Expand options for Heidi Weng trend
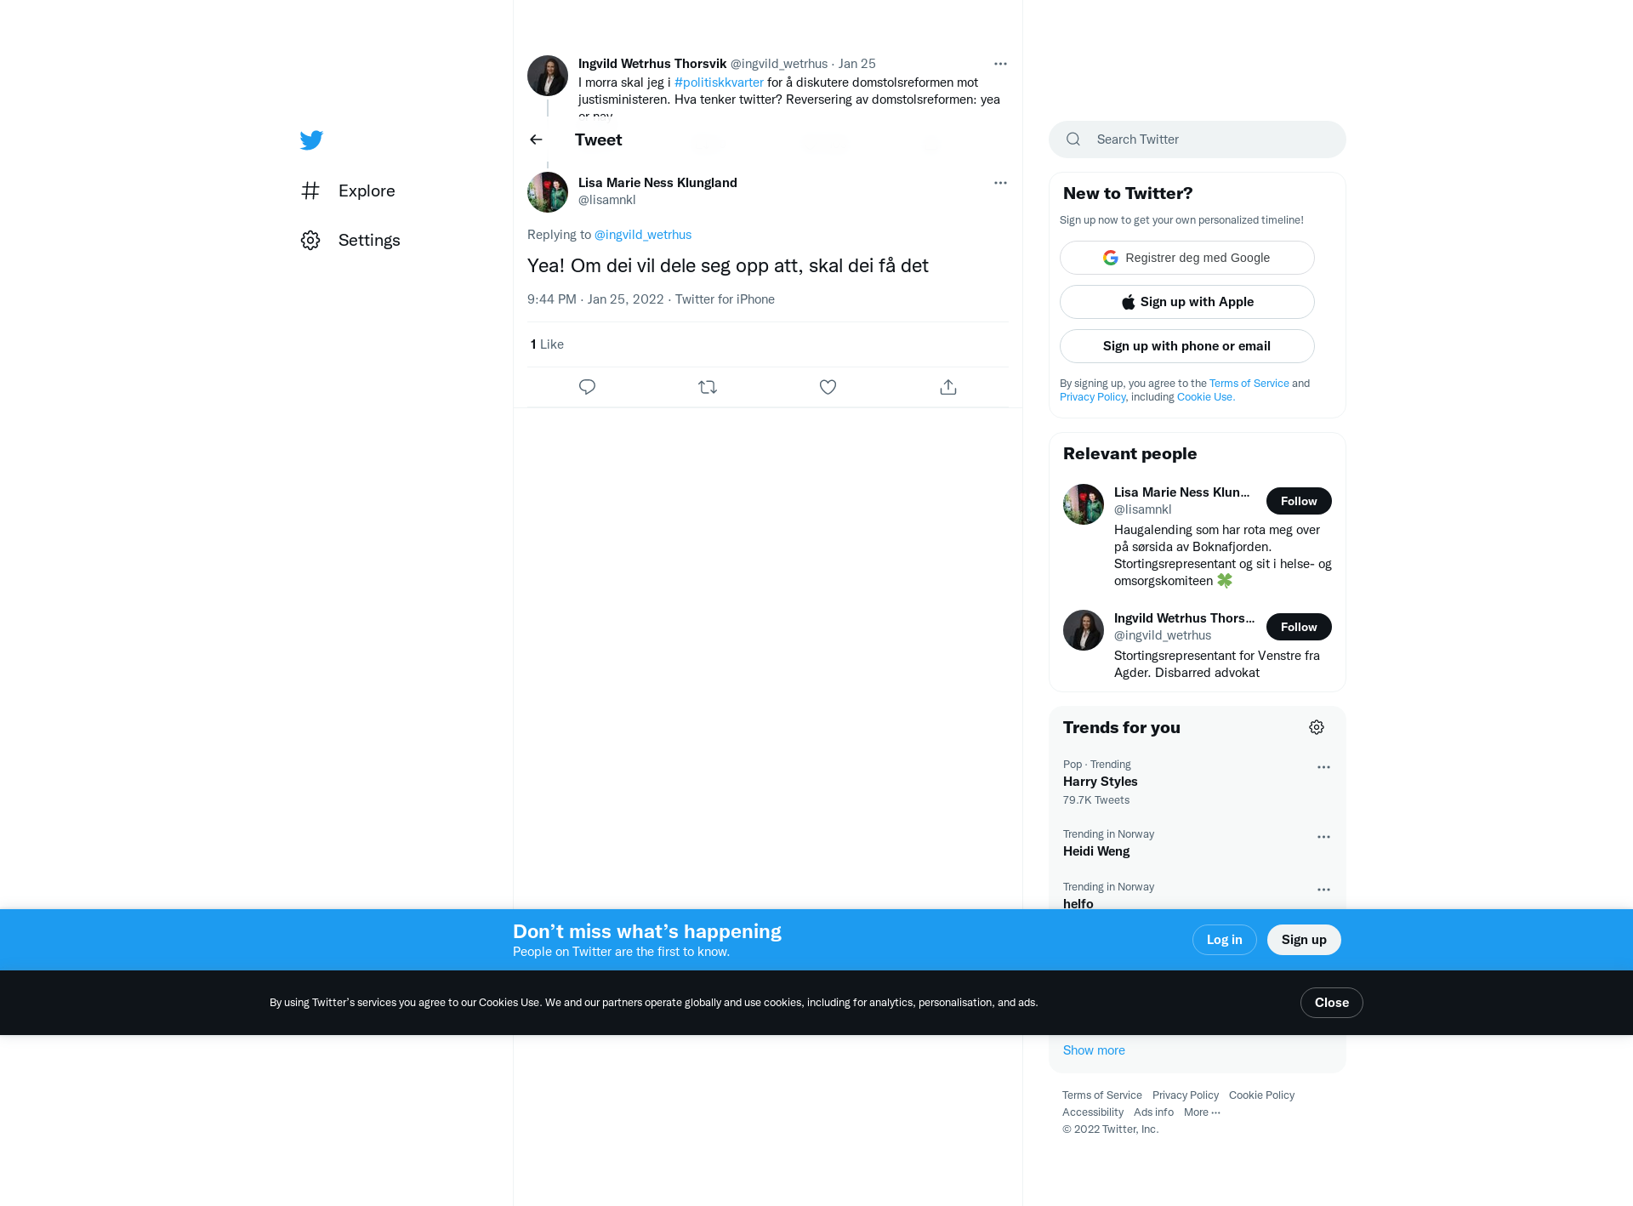Image resolution: width=1633 pixels, height=1206 pixels. click(1323, 837)
